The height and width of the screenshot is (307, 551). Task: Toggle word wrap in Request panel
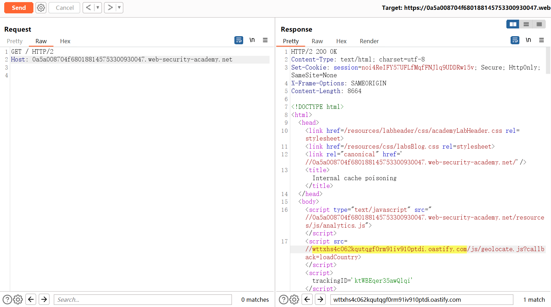tap(239, 40)
